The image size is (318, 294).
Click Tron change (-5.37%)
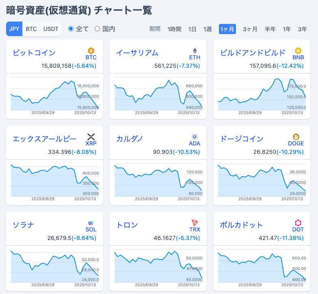[x=188, y=238]
